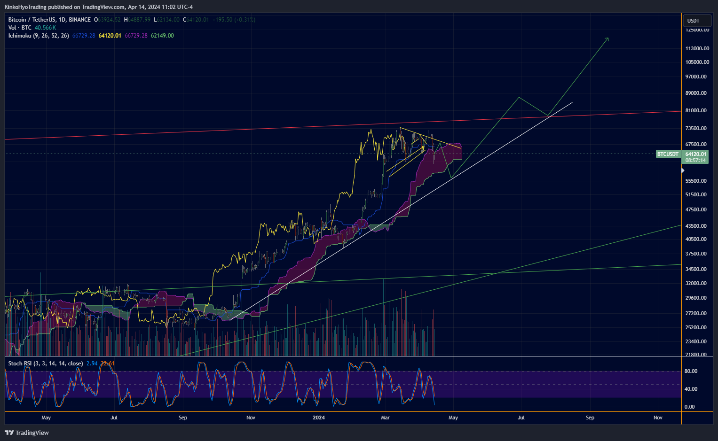Select the Vol · BTC indicator legend
The width and height of the screenshot is (718, 441).
coord(20,28)
